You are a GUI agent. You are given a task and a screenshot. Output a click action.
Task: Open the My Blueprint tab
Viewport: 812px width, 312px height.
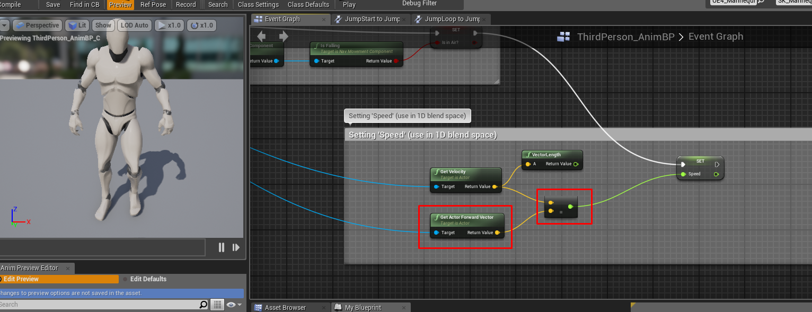coord(371,307)
